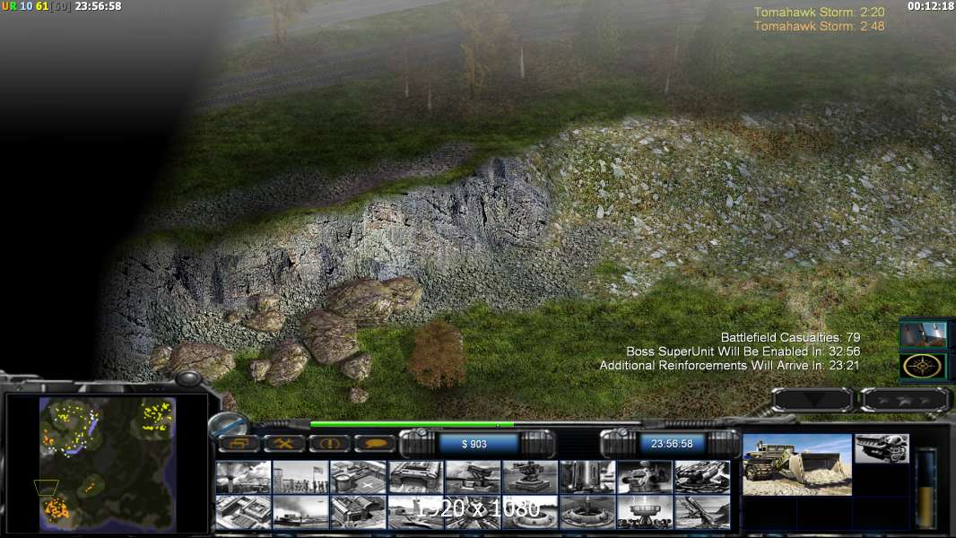Click the 00:12:18 game timer
The image size is (956, 538).
pos(930,6)
